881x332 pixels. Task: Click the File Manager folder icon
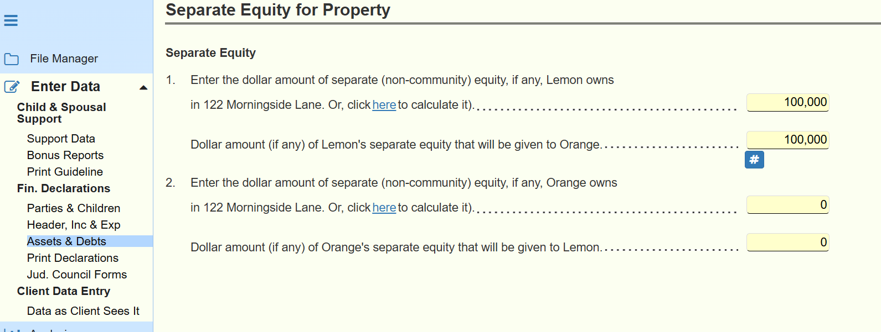click(12, 59)
